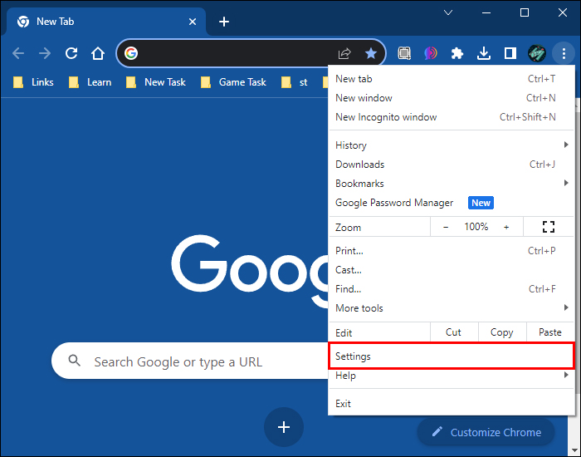Show the Downloads tray icon

coord(484,53)
